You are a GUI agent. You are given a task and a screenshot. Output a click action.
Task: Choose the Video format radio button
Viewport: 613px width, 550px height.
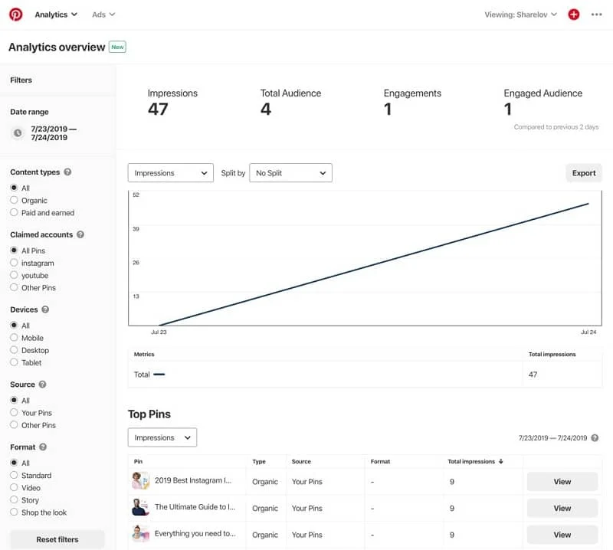14,488
